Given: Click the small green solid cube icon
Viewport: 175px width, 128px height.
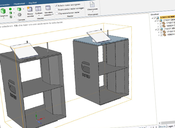Looking at the screenshot, I should click(11, 13).
